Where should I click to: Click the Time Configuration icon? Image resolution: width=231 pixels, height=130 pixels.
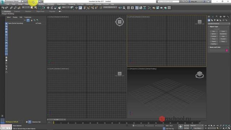218,129
